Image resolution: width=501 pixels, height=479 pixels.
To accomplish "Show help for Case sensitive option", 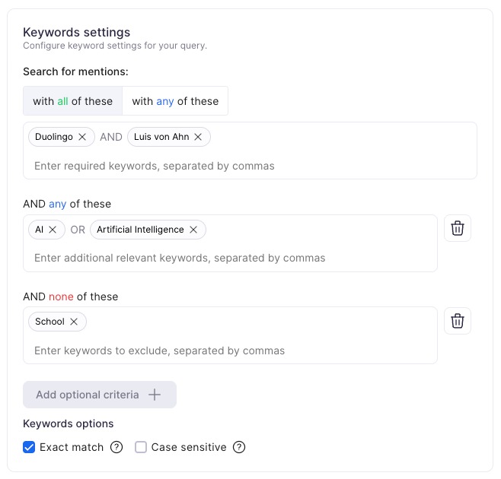I will (x=239, y=447).
